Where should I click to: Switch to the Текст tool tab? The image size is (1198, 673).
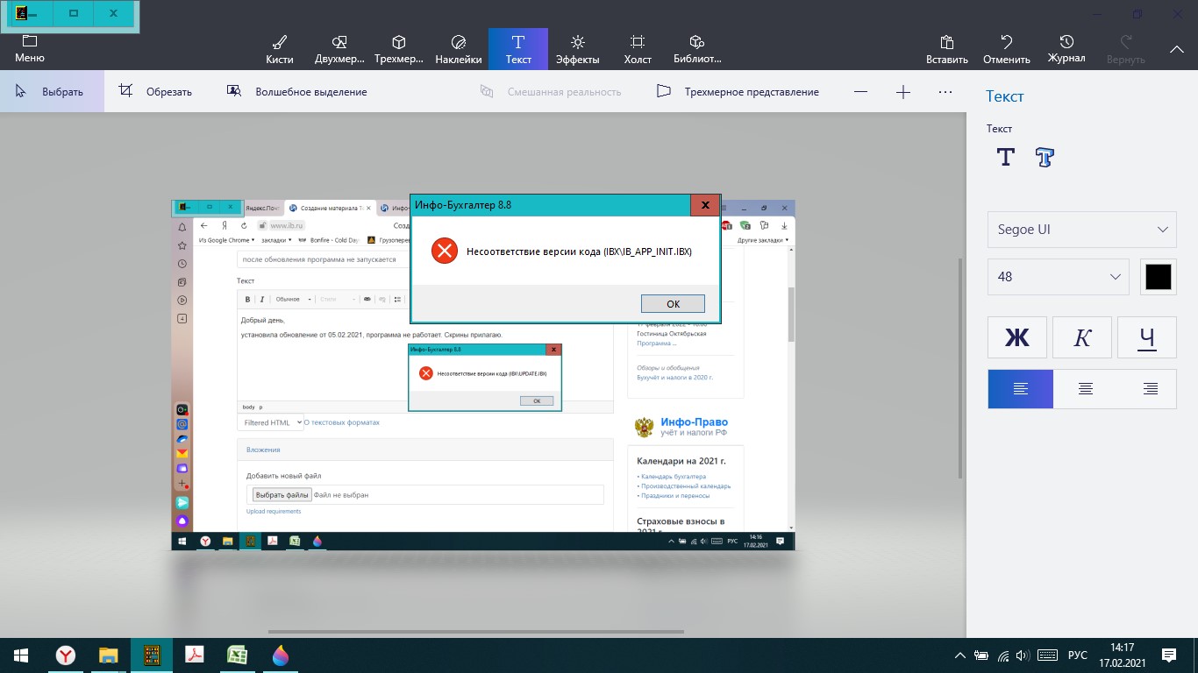tap(518, 50)
